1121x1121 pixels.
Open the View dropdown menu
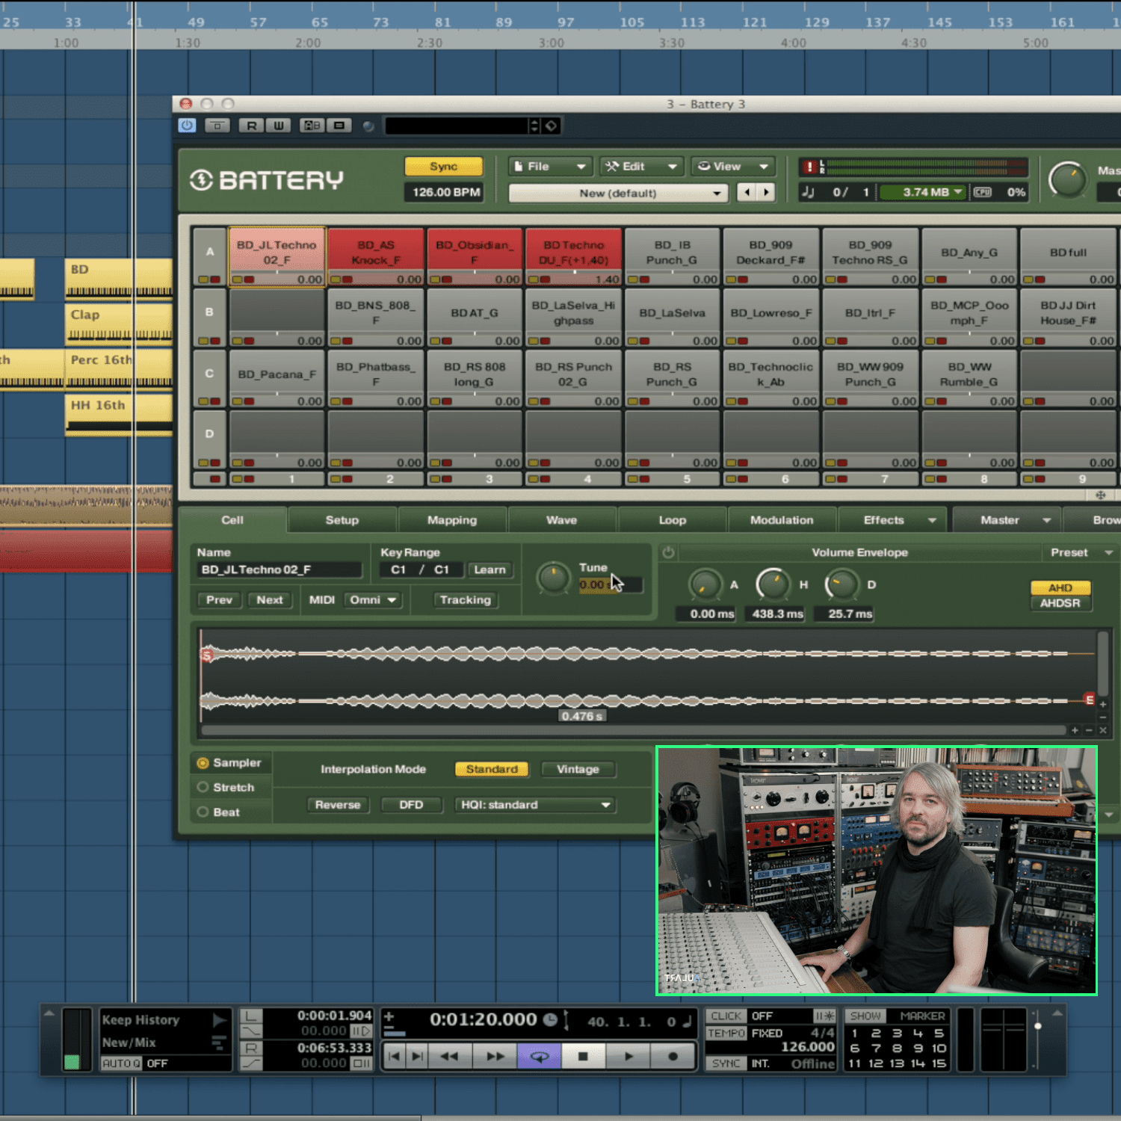(x=732, y=167)
